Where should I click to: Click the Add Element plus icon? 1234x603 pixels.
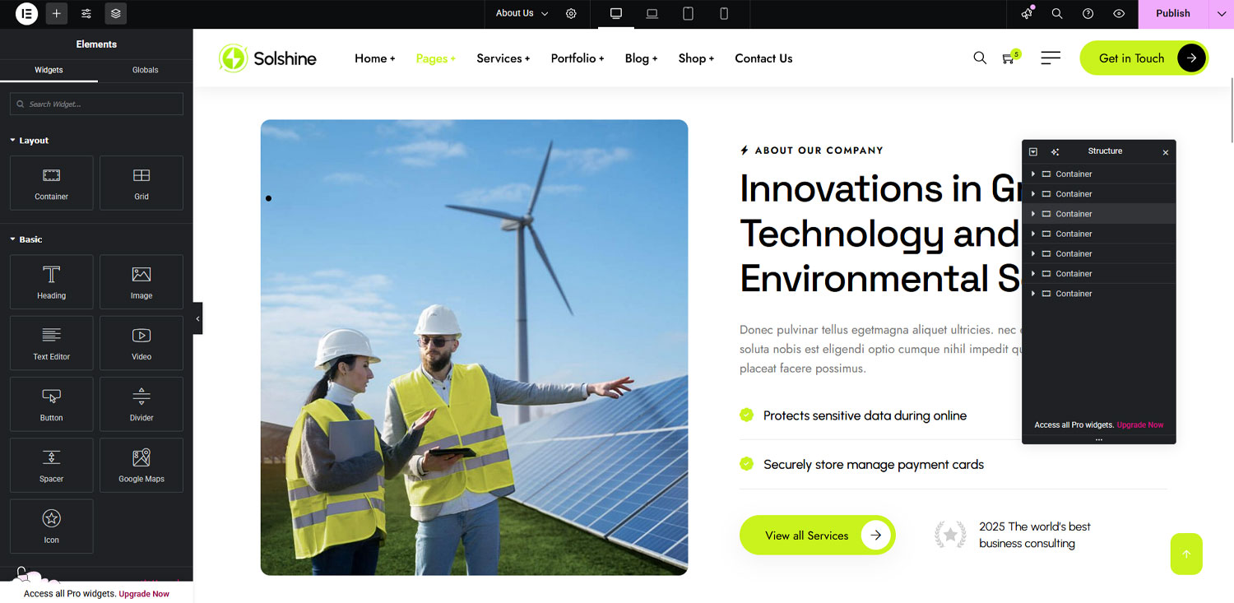pyautogui.click(x=57, y=14)
